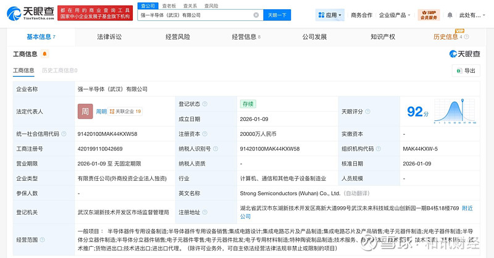Switch to the 法律诉讼 tab

click(109, 37)
